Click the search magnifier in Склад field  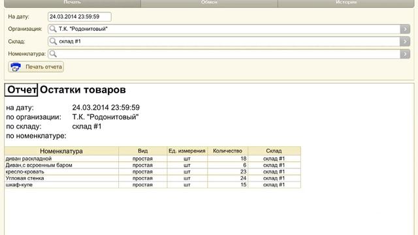point(53,41)
